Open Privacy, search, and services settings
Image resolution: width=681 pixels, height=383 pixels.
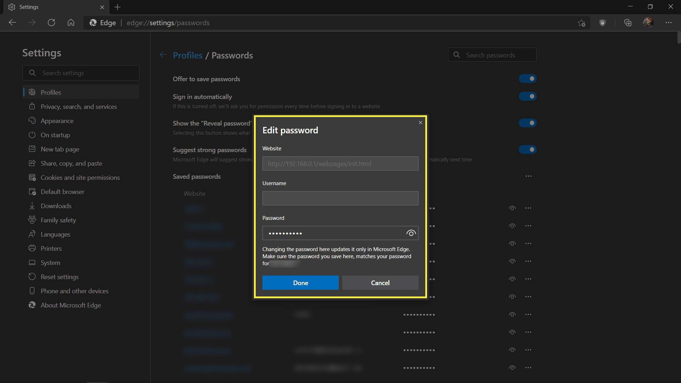click(79, 106)
